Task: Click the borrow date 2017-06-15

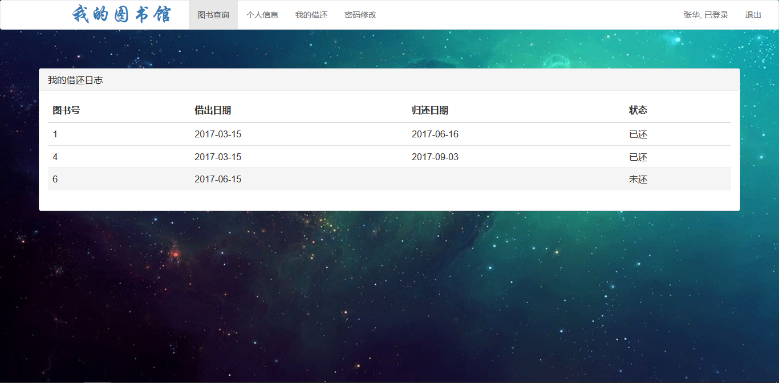Action: pyautogui.click(x=218, y=179)
